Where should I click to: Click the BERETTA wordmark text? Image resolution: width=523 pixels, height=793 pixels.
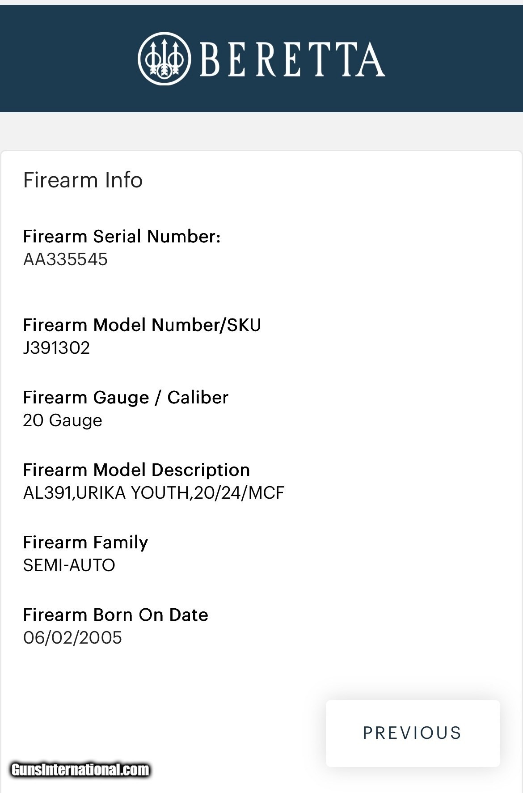(x=292, y=59)
